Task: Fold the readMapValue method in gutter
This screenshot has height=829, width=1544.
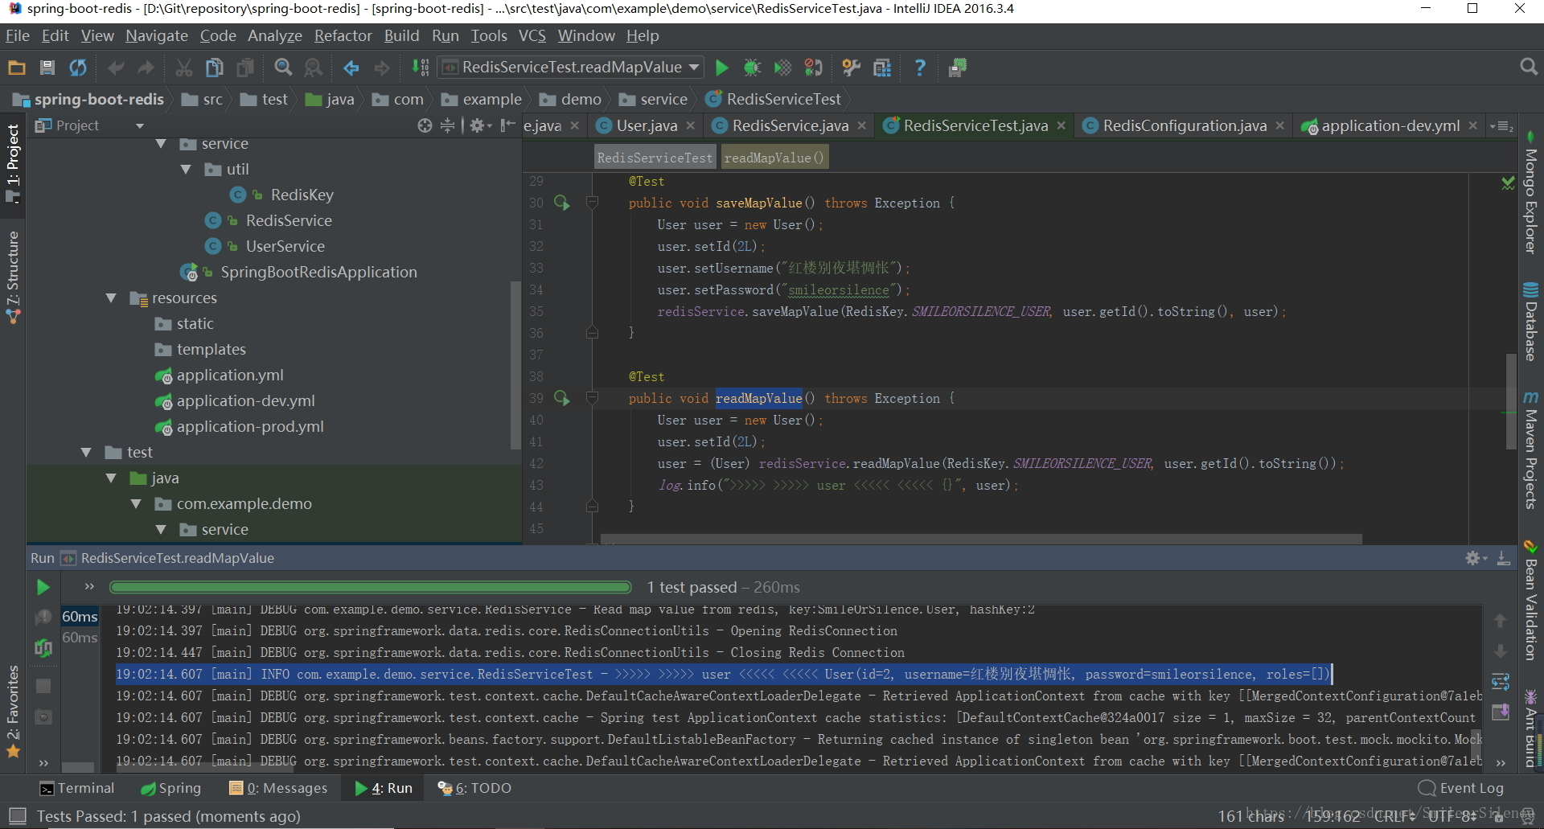Action: (592, 398)
